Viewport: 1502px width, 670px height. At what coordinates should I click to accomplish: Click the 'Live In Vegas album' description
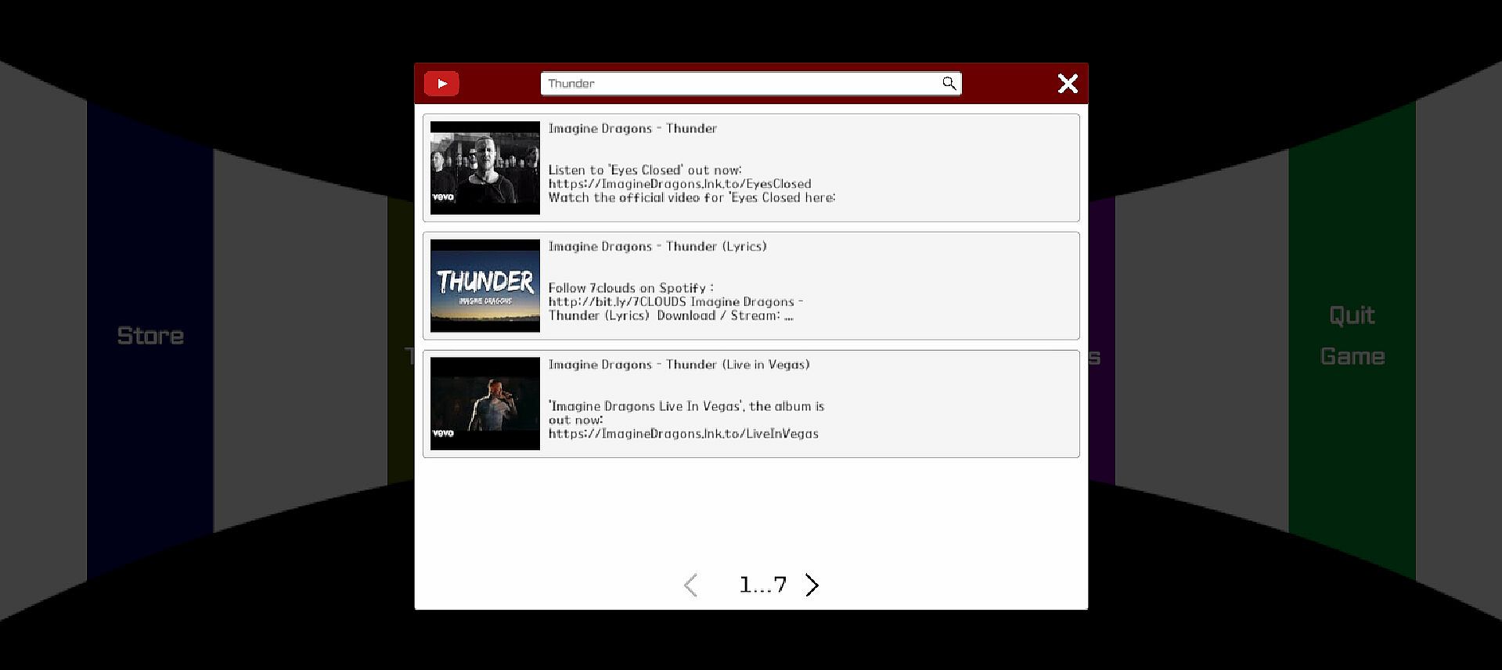pyautogui.click(x=686, y=420)
